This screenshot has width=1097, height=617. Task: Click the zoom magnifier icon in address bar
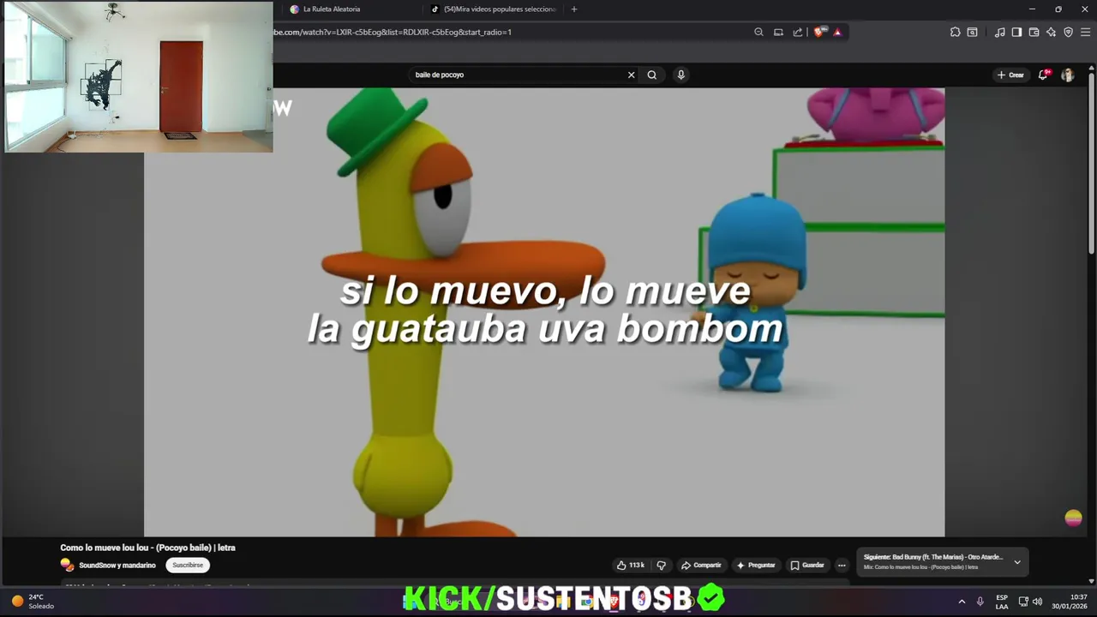pyautogui.click(x=758, y=32)
